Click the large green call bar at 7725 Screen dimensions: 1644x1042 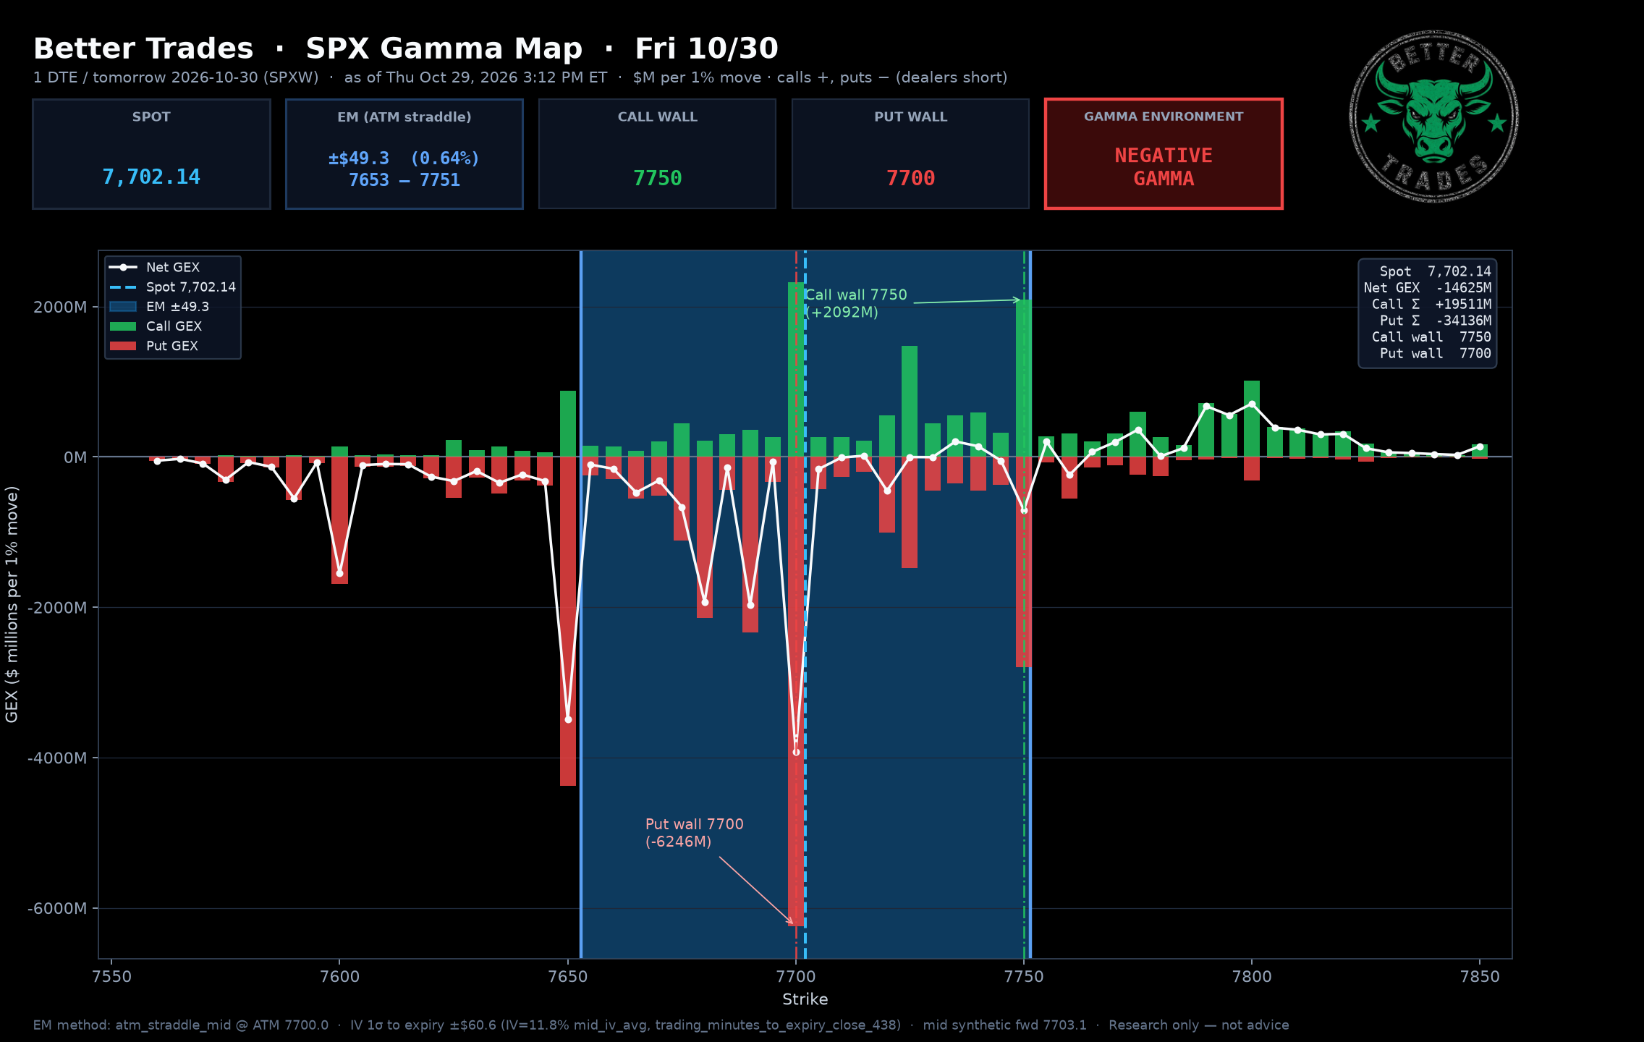(x=910, y=402)
